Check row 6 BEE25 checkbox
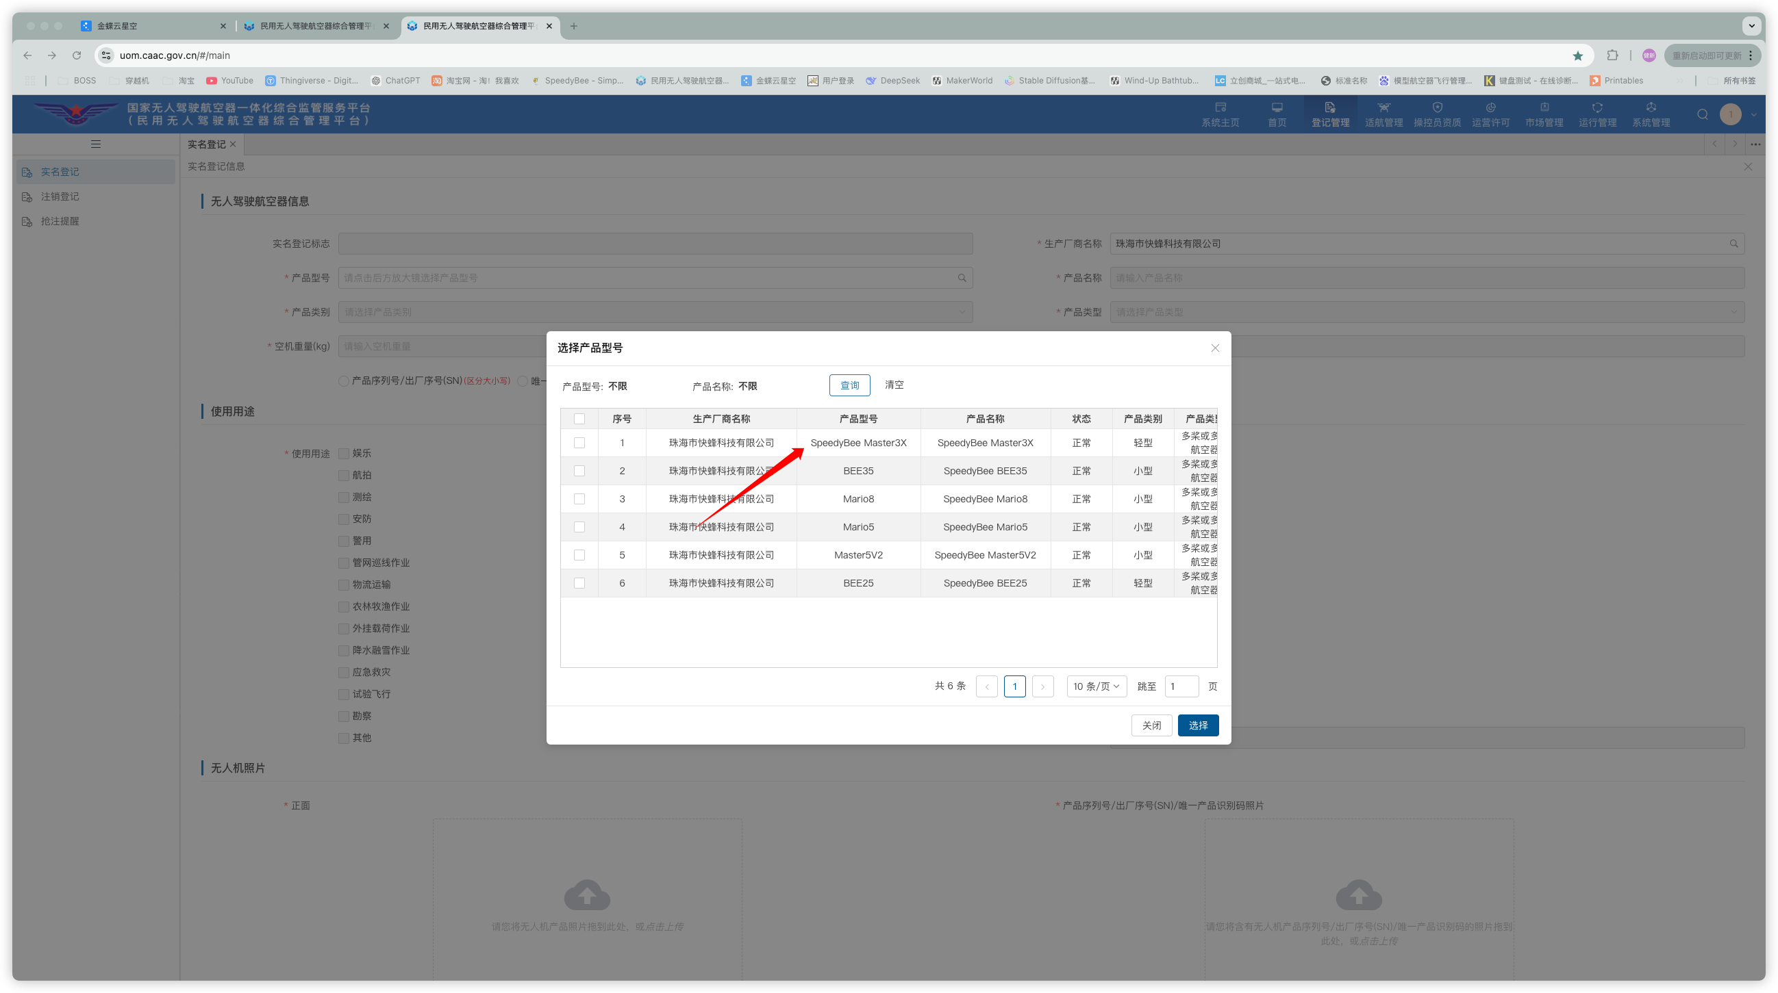1778x993 pixels. coord(579,583)
